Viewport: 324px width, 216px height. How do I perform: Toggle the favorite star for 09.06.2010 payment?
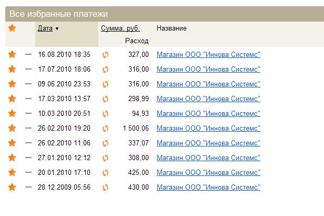click(x=12, y=84)
